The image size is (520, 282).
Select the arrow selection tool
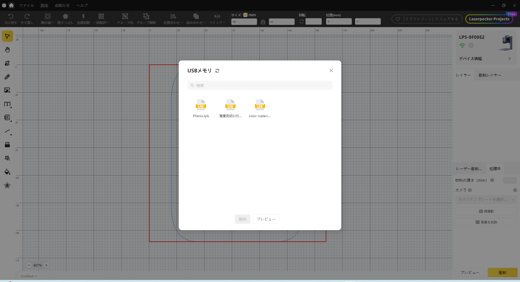(x=7, y=36)
